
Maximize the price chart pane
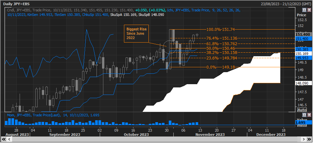(304, 10)
